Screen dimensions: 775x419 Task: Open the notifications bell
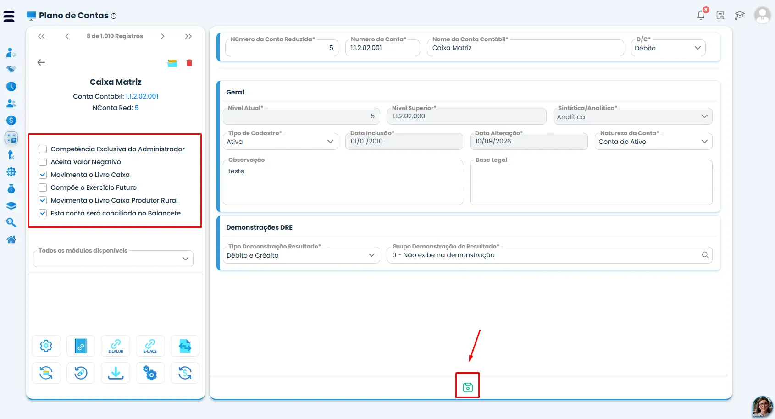701,15
